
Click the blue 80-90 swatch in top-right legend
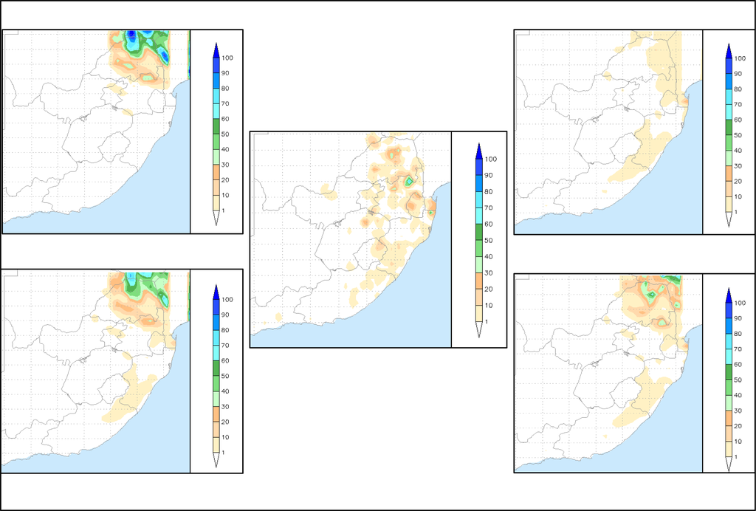point(729,81)
